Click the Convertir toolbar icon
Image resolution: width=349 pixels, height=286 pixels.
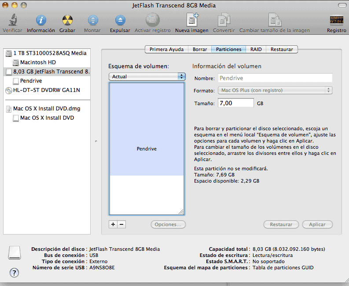pyautogui.click(x=224, y=20)
